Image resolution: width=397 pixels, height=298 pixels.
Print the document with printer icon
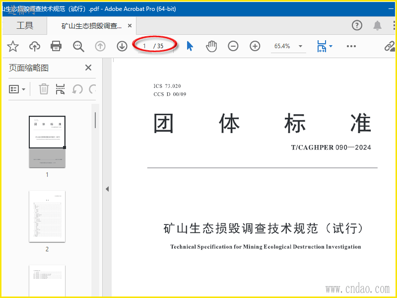coord(56,46)
